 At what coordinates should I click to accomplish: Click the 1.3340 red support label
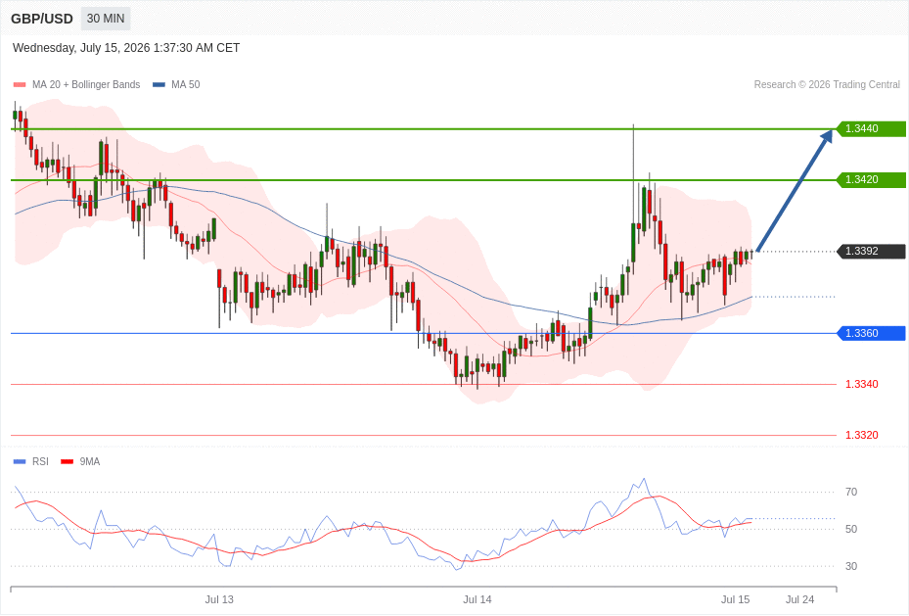861,385
